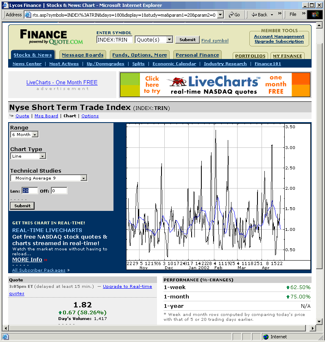
Task: Open the Account Management link
Action: pyautogui.click(x=279, y=36)
